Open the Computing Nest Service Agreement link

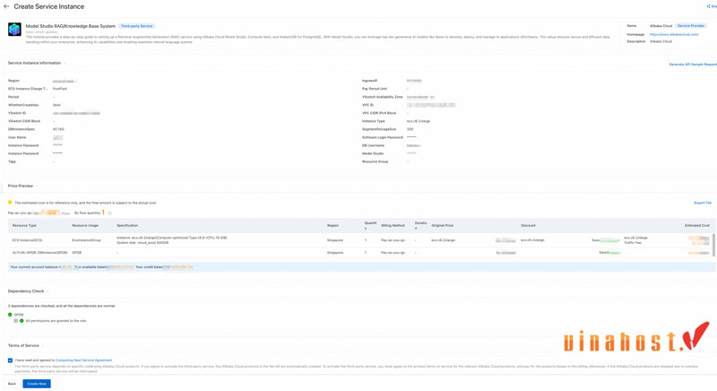[x=83, y=361]
